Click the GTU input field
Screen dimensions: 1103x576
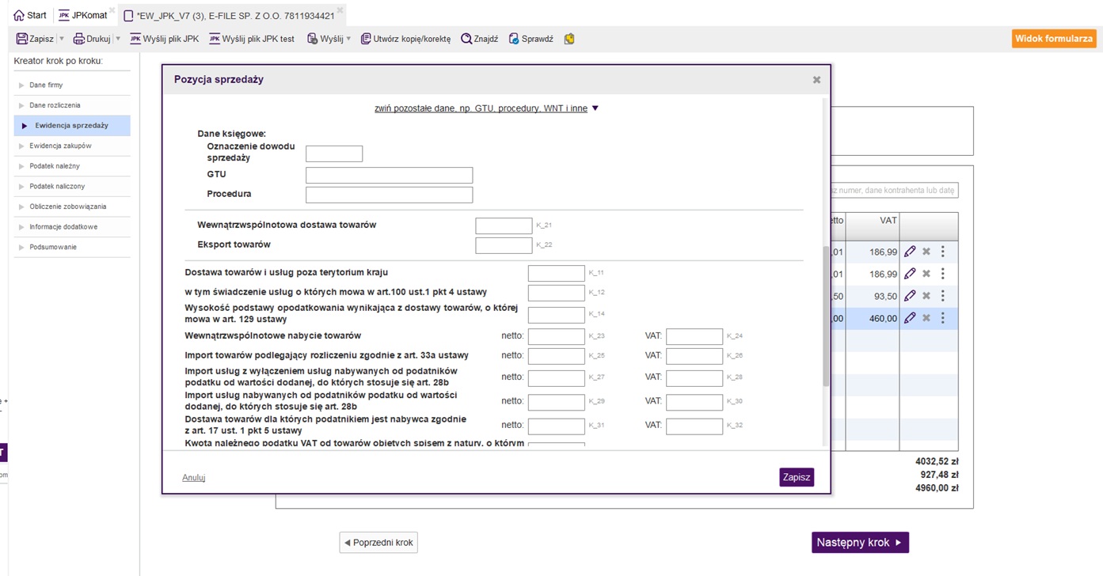coord(389,175)
